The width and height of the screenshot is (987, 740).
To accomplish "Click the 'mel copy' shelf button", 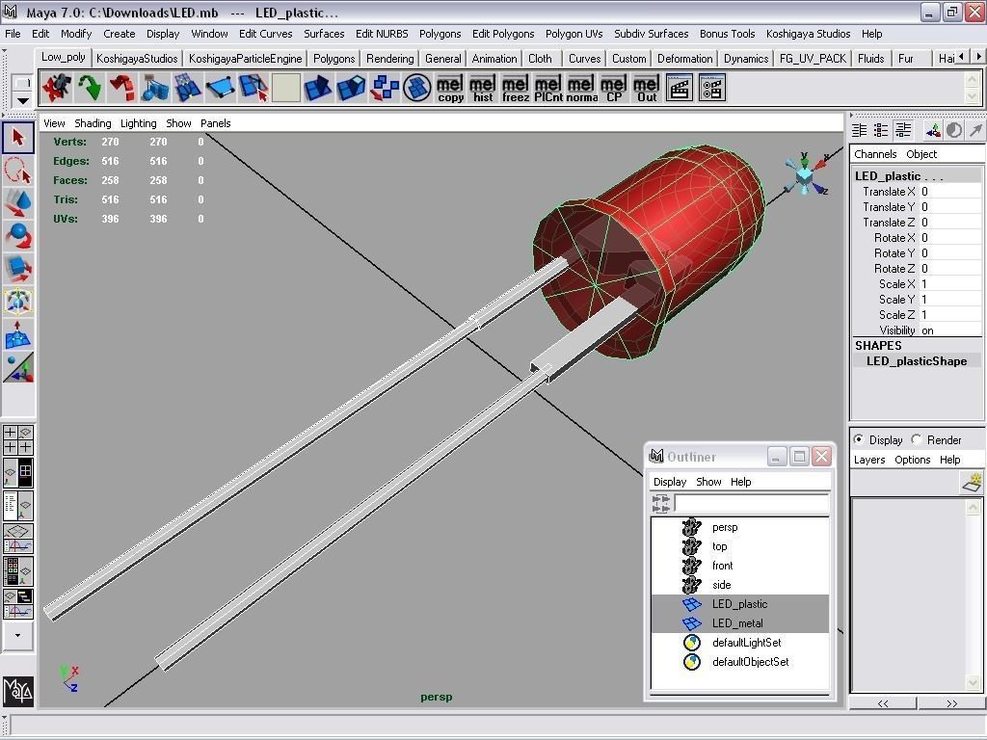I will point(450,88).
